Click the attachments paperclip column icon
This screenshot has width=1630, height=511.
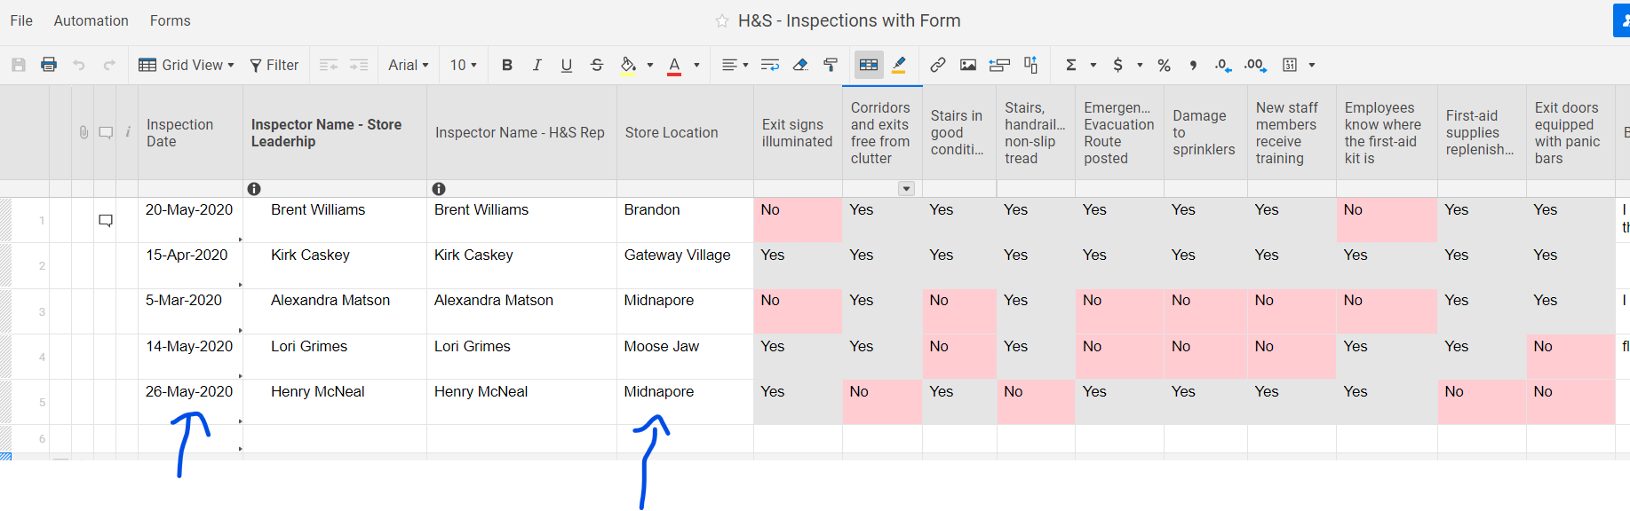tap(83, 132)
